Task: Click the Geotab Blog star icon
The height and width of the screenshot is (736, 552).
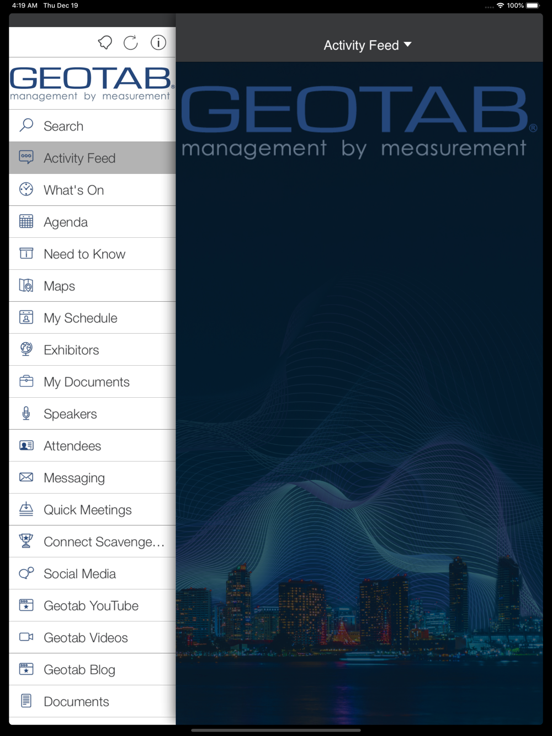Action: pos(26,669)
